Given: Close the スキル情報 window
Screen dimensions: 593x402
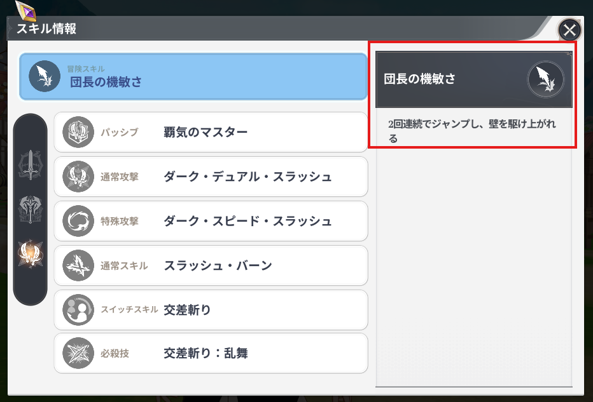Looking at the screenshot, I should coord(569,30).
